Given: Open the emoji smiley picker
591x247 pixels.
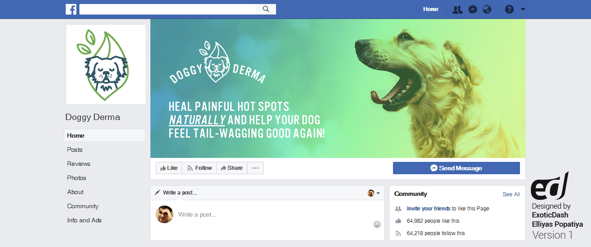Looking at the screenshot, I should [x=377, y=225].
